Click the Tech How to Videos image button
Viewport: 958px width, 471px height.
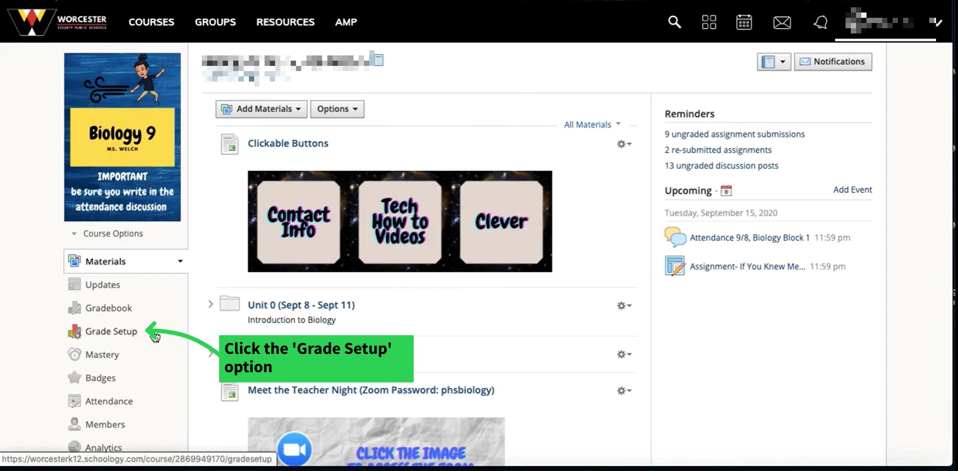pos(400,222)
